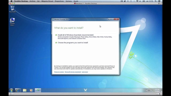Close the Parallels Desktop mac window
The image size is (171, 96).
10,3
